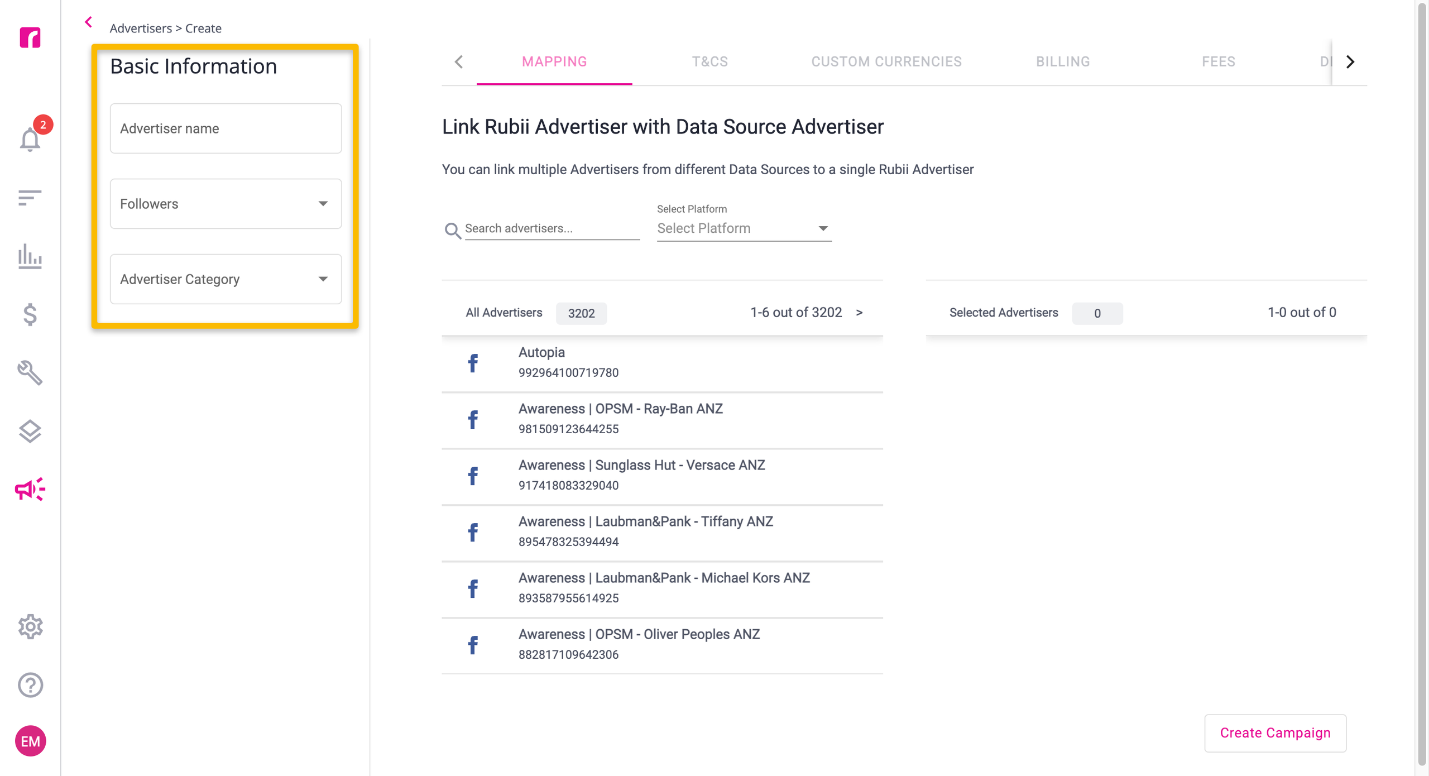Open the bar chart reports icon
The height and width of the screenshot is (776, 1429).
click(x=30, y=256)
